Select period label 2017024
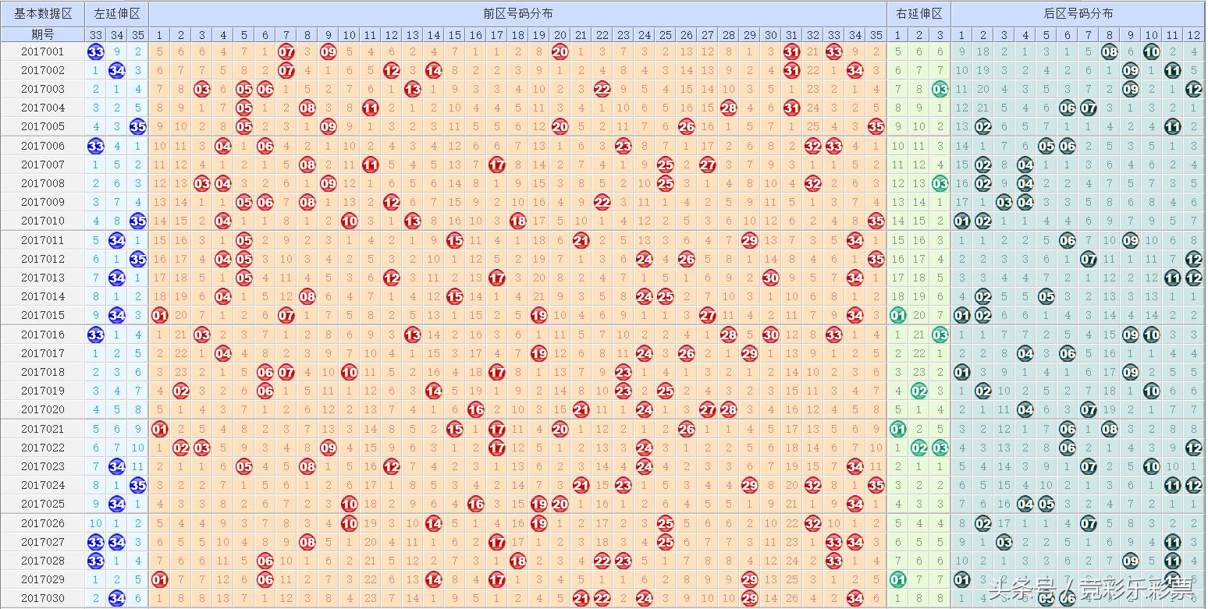1208x609 pixels. [x=43, y=485]
